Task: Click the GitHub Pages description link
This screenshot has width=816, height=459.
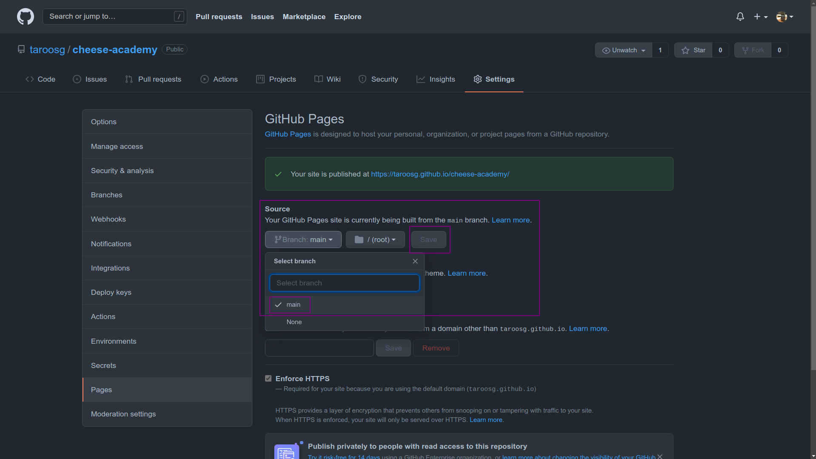Action: tap(288, 134)
